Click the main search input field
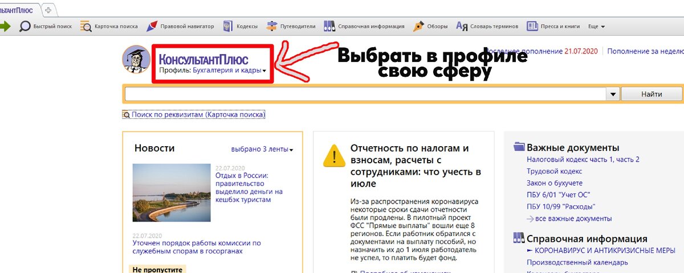The height and width of the screenshot is (273, 684). [365, 94]
